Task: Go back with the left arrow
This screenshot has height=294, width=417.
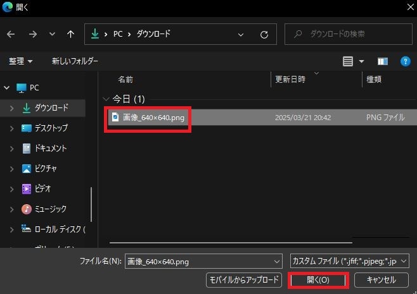Action: coord(11,34)
